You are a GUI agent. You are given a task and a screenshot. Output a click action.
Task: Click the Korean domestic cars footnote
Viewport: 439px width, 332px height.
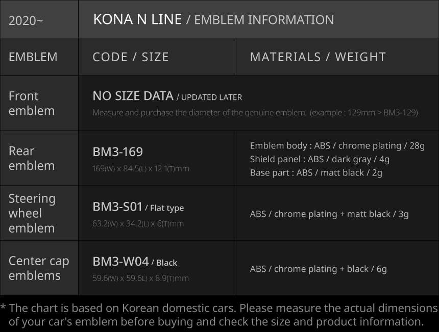tap(219, 315)
